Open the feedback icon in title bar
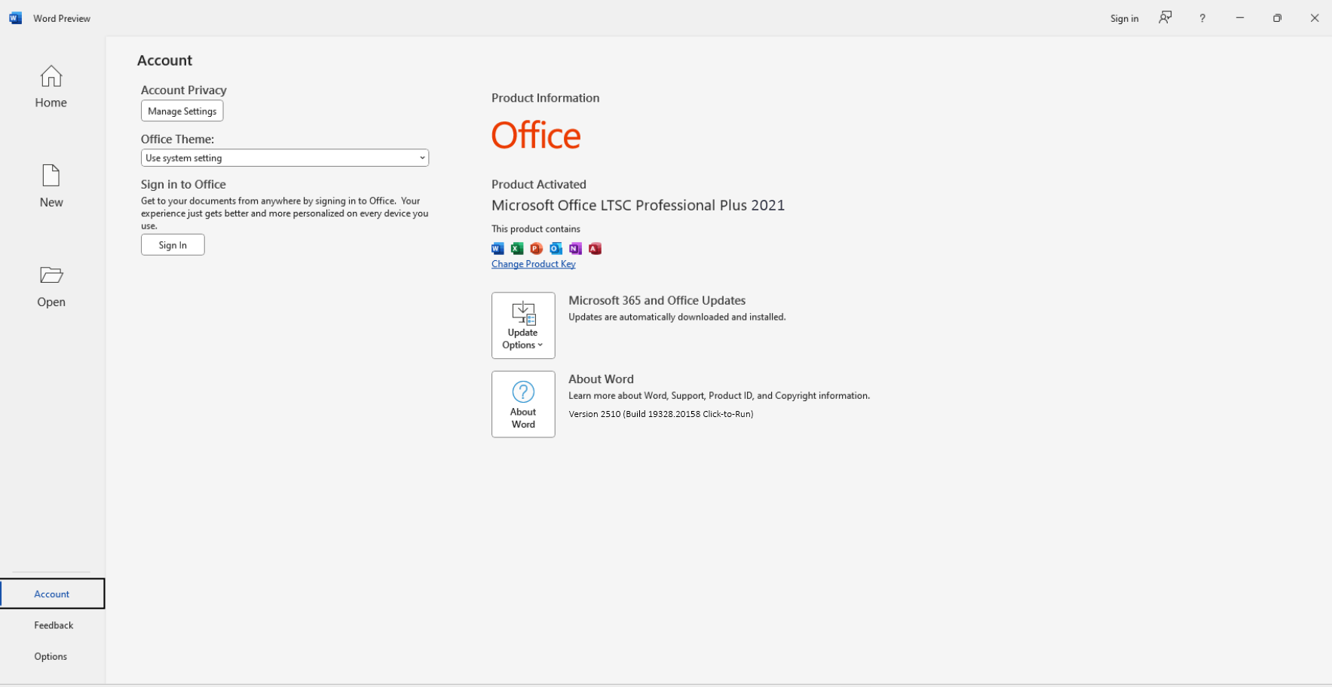1332x687 pixels. 1165,17
